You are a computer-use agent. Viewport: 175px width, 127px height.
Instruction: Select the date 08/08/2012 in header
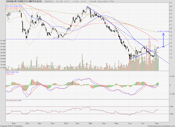click(49, 1)
